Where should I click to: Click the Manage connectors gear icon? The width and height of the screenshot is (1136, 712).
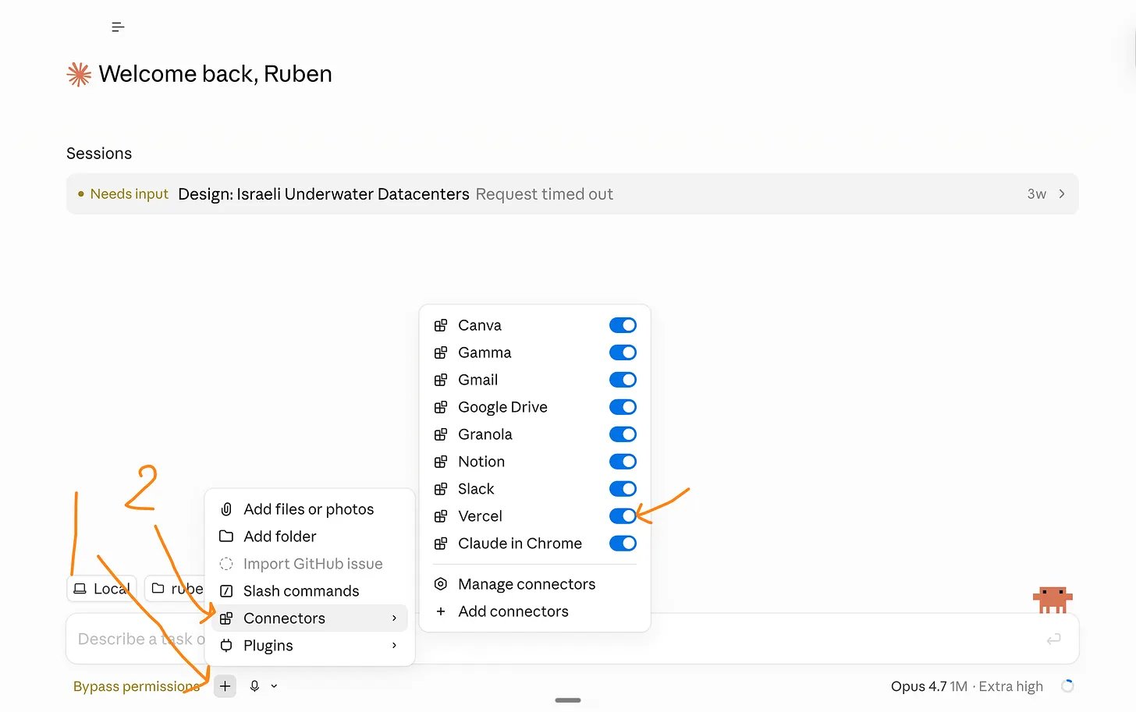coord(441,584)
